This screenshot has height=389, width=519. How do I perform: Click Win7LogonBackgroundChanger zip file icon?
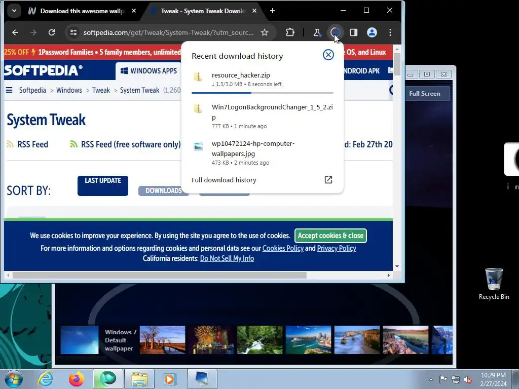198,108
